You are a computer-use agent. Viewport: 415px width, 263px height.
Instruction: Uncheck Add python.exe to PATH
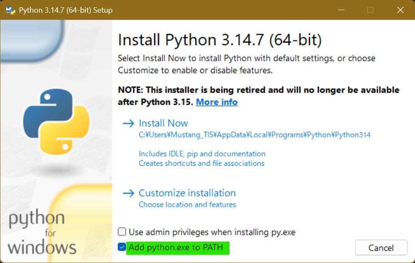[122, 247]
